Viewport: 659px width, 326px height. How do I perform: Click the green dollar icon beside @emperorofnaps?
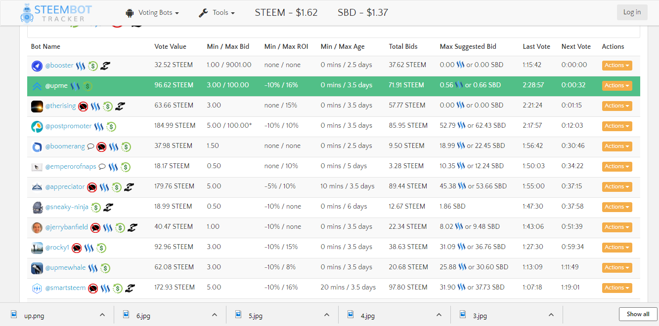[x=126, y=167]
